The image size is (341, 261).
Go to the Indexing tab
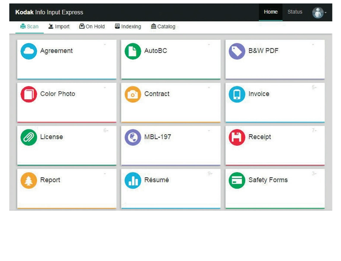point(128,26)
